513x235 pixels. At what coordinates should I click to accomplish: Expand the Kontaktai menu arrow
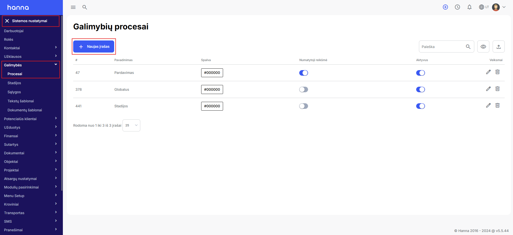(56, 48)
